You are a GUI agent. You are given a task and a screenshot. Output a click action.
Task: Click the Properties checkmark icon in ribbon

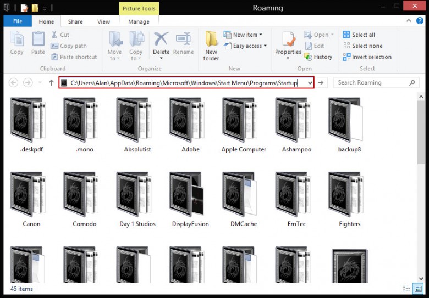[x=288, y=39]
